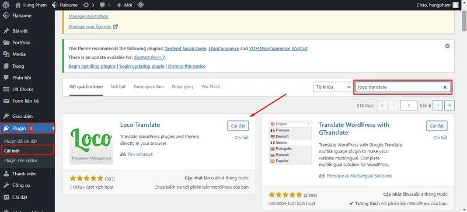The height and width of the screenshot is (212, 467).
Task: Open Plugin File Editor submenu
Action: (21, 161)
